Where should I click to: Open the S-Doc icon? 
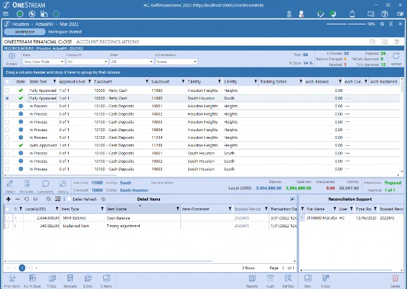click(88, 278)
